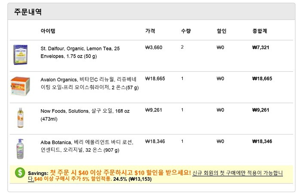This screenshot has height=196, width=301.
Task: Open Now Foods 살구 오일 product link
Action: pos(85,115)
